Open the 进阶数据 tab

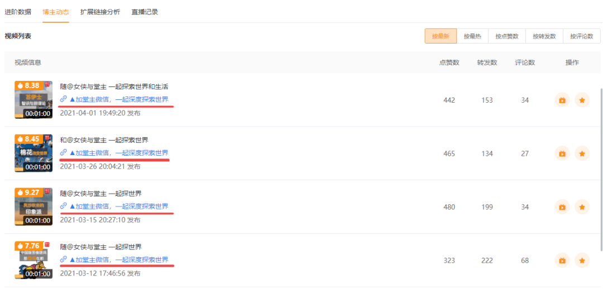pos(18,12)
